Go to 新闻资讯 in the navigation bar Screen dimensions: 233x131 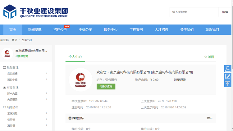(34, 30)
